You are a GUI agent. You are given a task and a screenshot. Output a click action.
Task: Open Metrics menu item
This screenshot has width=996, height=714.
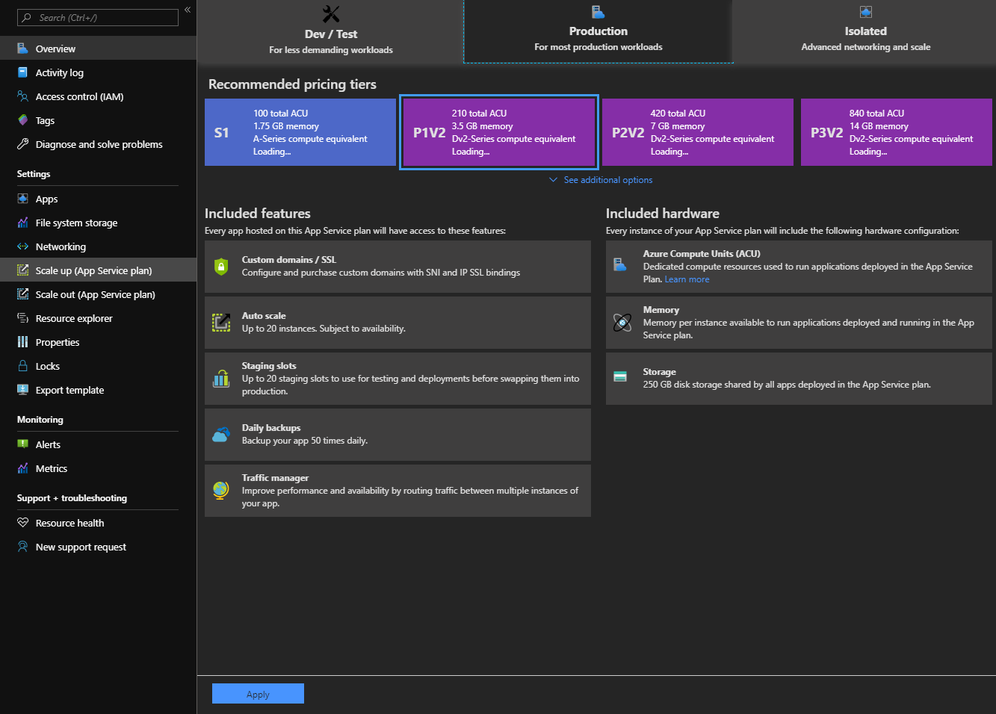98,468
